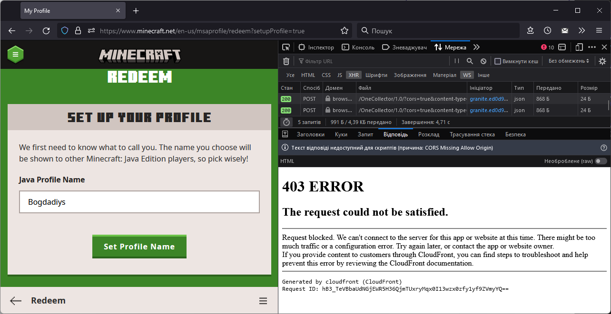Open a new browser tab
The image size is (611, 314).
tap(136, 10)
